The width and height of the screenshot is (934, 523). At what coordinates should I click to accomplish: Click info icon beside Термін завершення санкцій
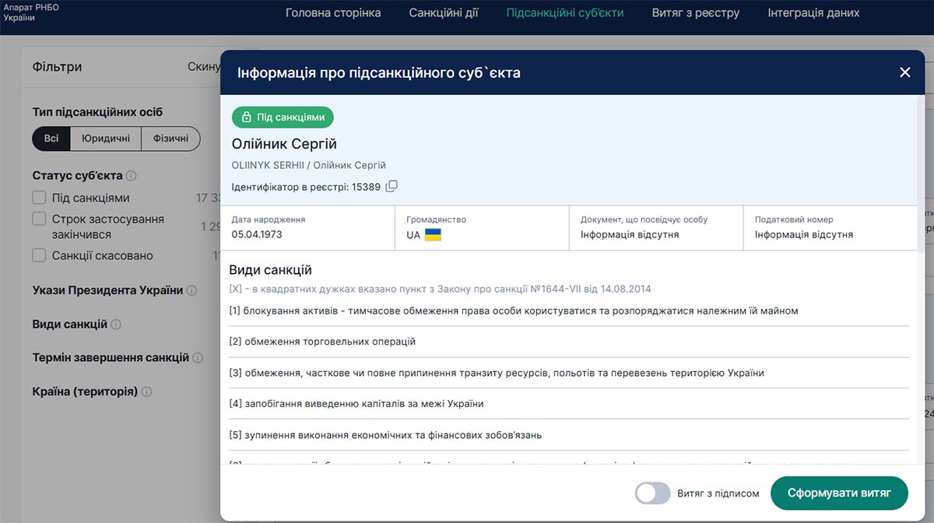pyautogui.click(x=198, y=358)
